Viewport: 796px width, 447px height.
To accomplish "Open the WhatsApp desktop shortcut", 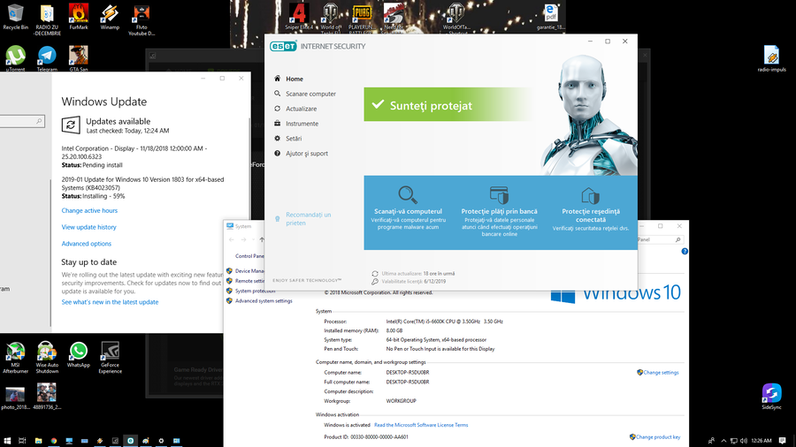I will point(78,352).
